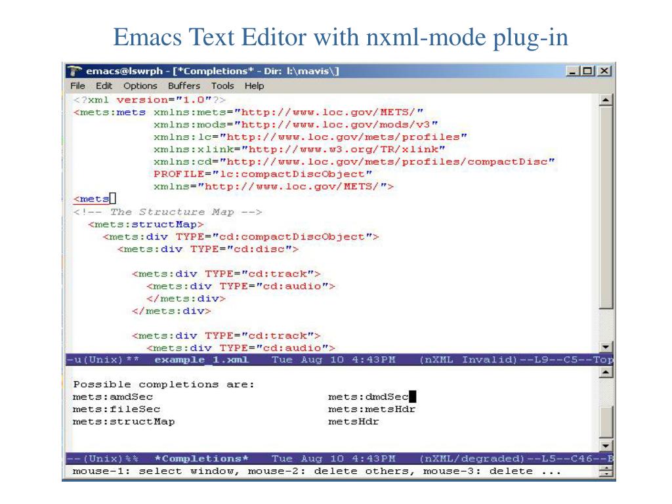Open the Help menu

[254, 86]
